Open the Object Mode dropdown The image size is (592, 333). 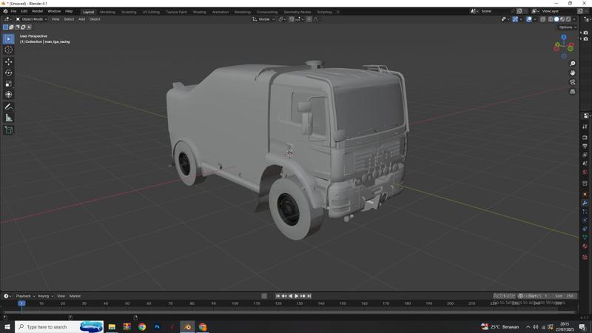pyautogui.click(x=32, y=19)
